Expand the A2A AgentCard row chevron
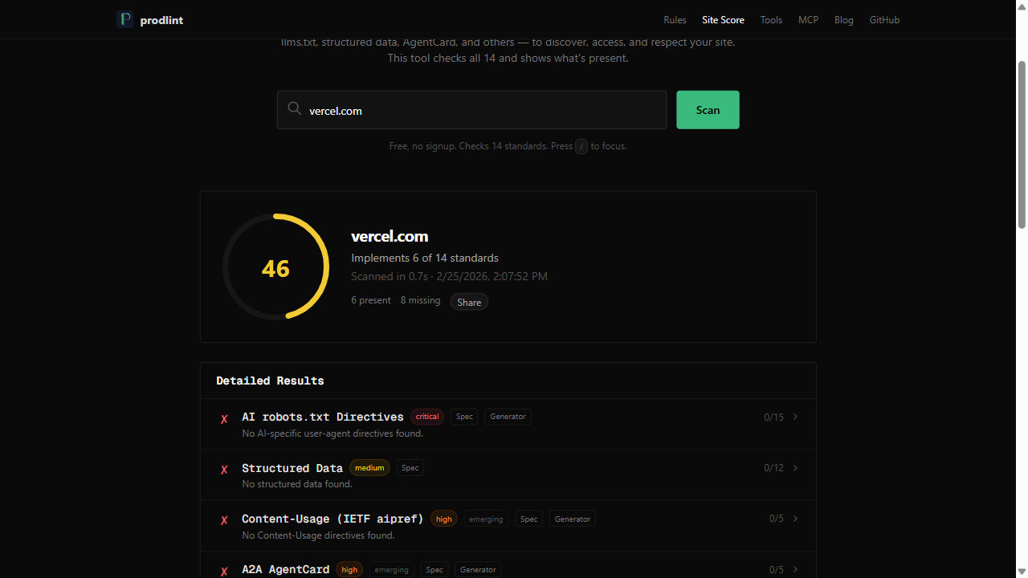The width and height of the screenshot is (1028, 578). click(x=795, y=569)
